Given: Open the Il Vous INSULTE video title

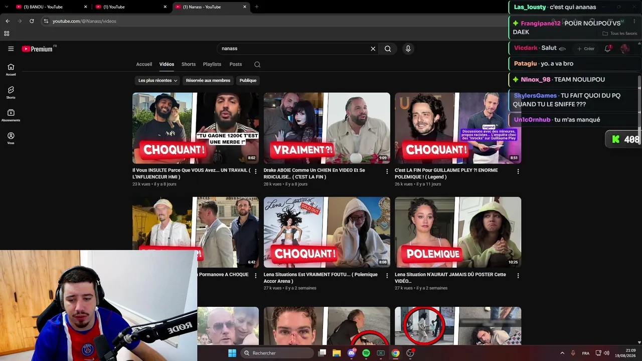Looking at the screenshot, I should coord(192,173).
